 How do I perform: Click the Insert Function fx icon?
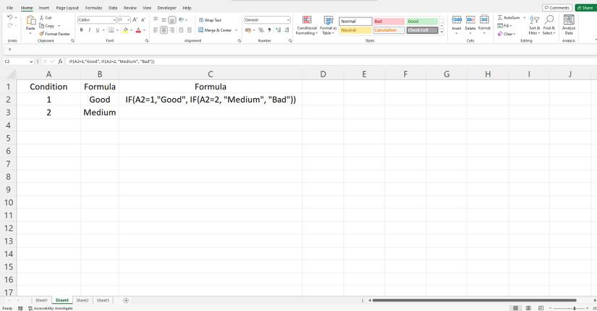60,61
